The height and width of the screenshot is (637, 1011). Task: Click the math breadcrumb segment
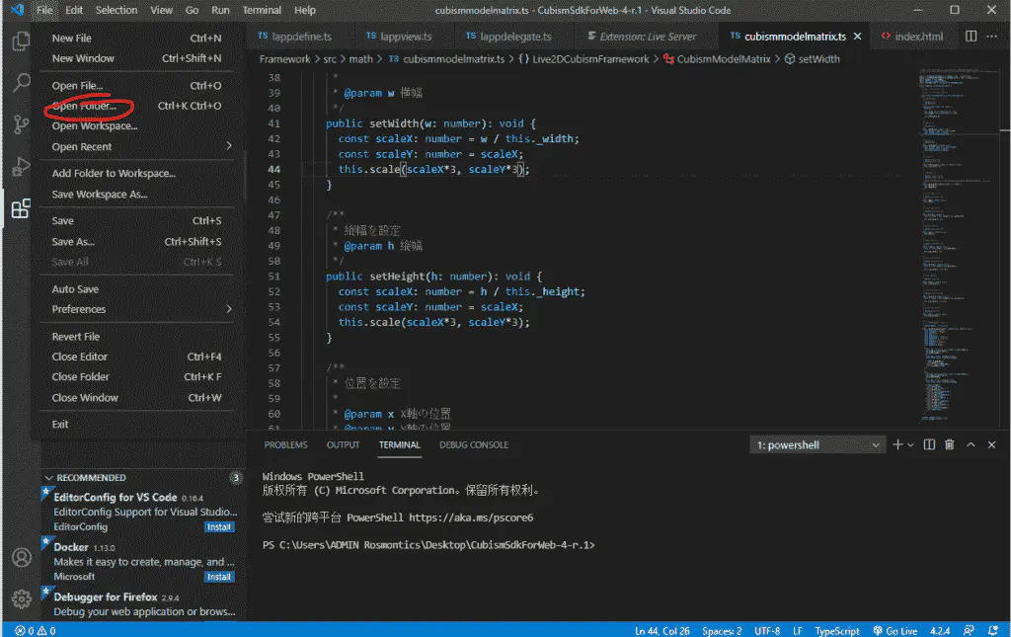click(361, 58)
